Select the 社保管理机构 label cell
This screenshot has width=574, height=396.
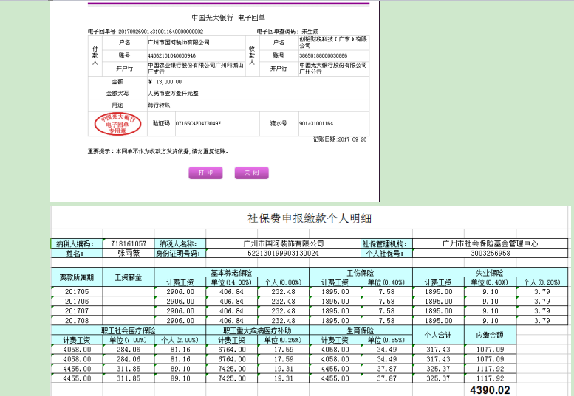[387, 243]
